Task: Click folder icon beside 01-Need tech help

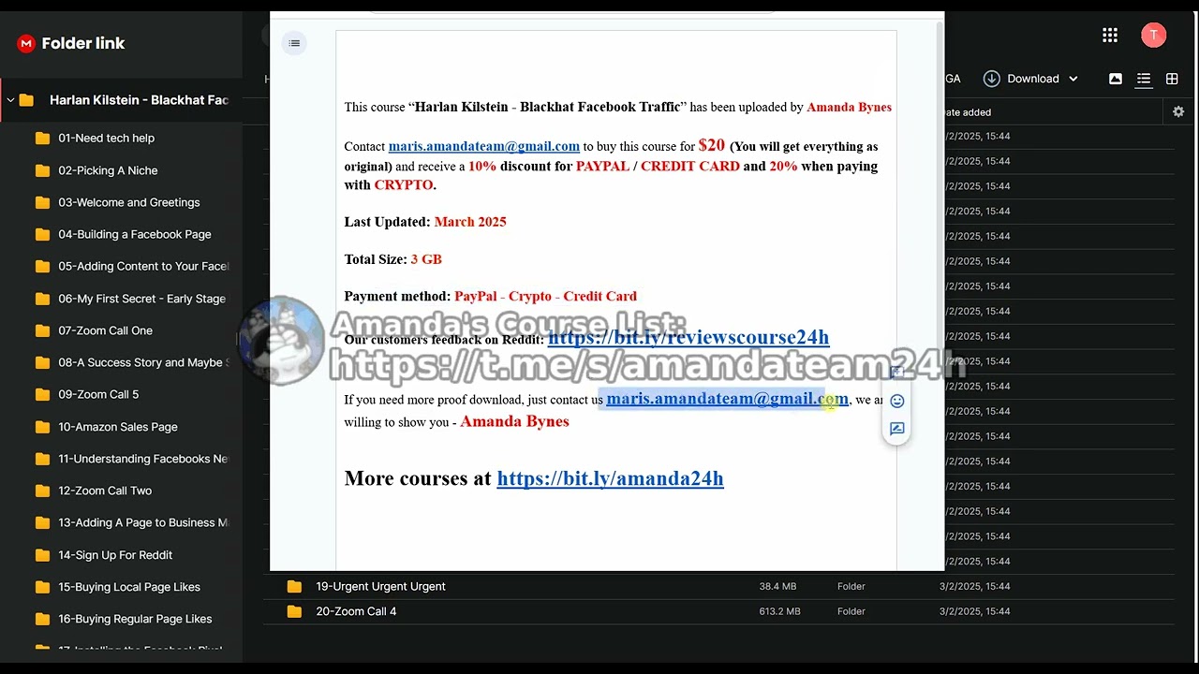Action: 42,139
